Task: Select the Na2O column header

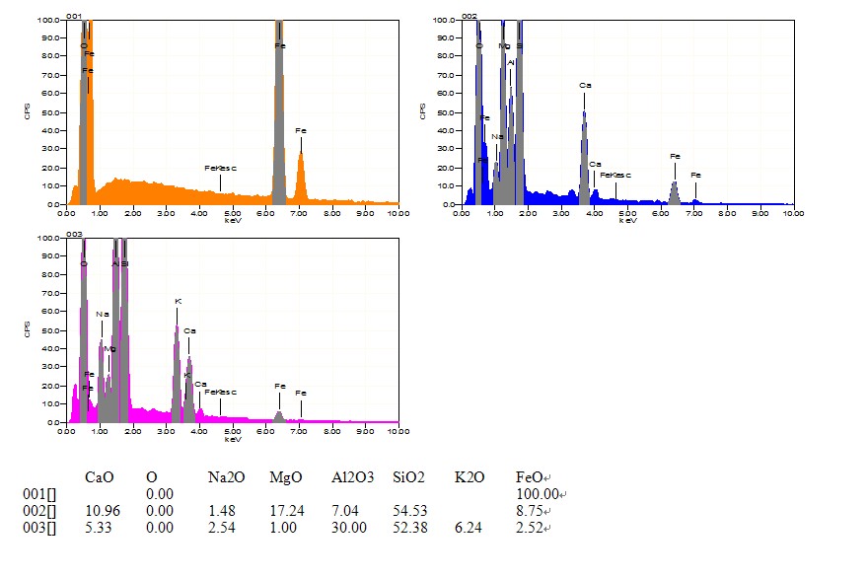Action: pos(226,477)
